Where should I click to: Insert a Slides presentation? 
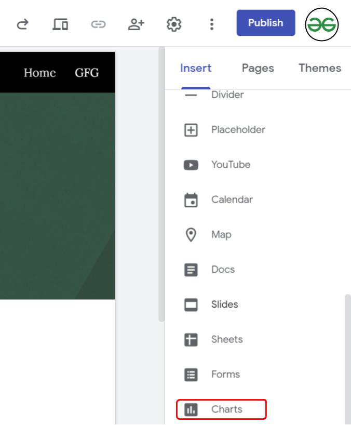pos(224,304)
